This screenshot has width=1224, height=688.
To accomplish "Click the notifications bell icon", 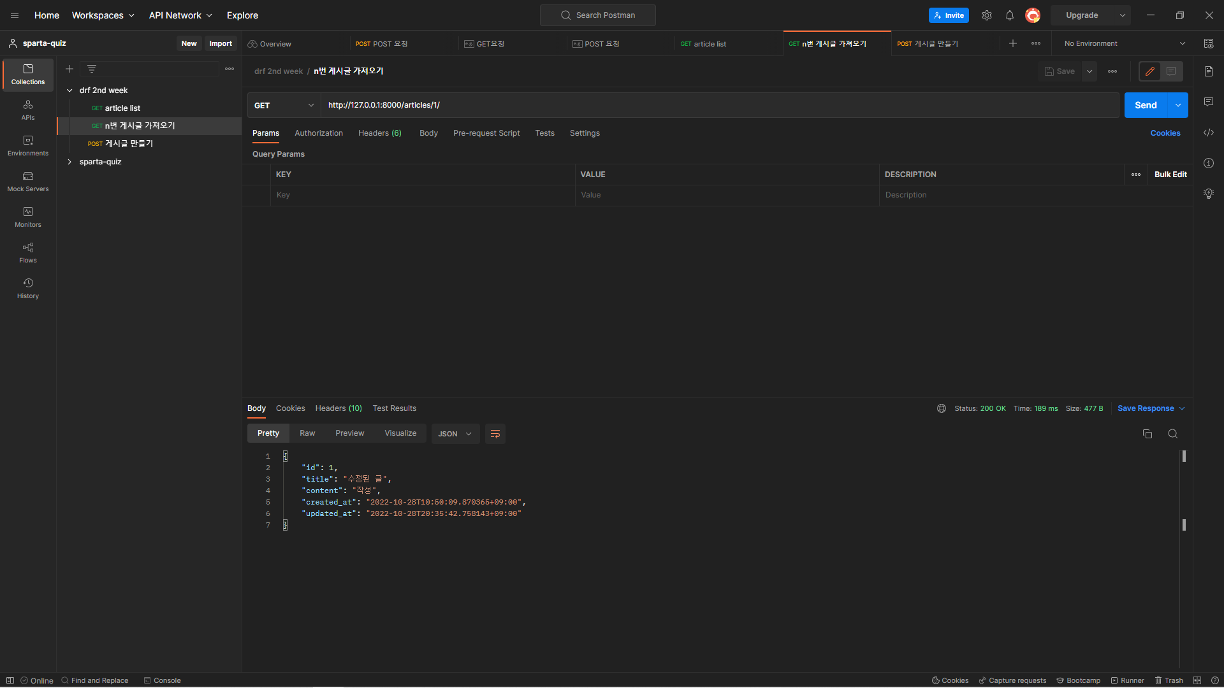I will pyautogui.click(x=1010, y=15).
